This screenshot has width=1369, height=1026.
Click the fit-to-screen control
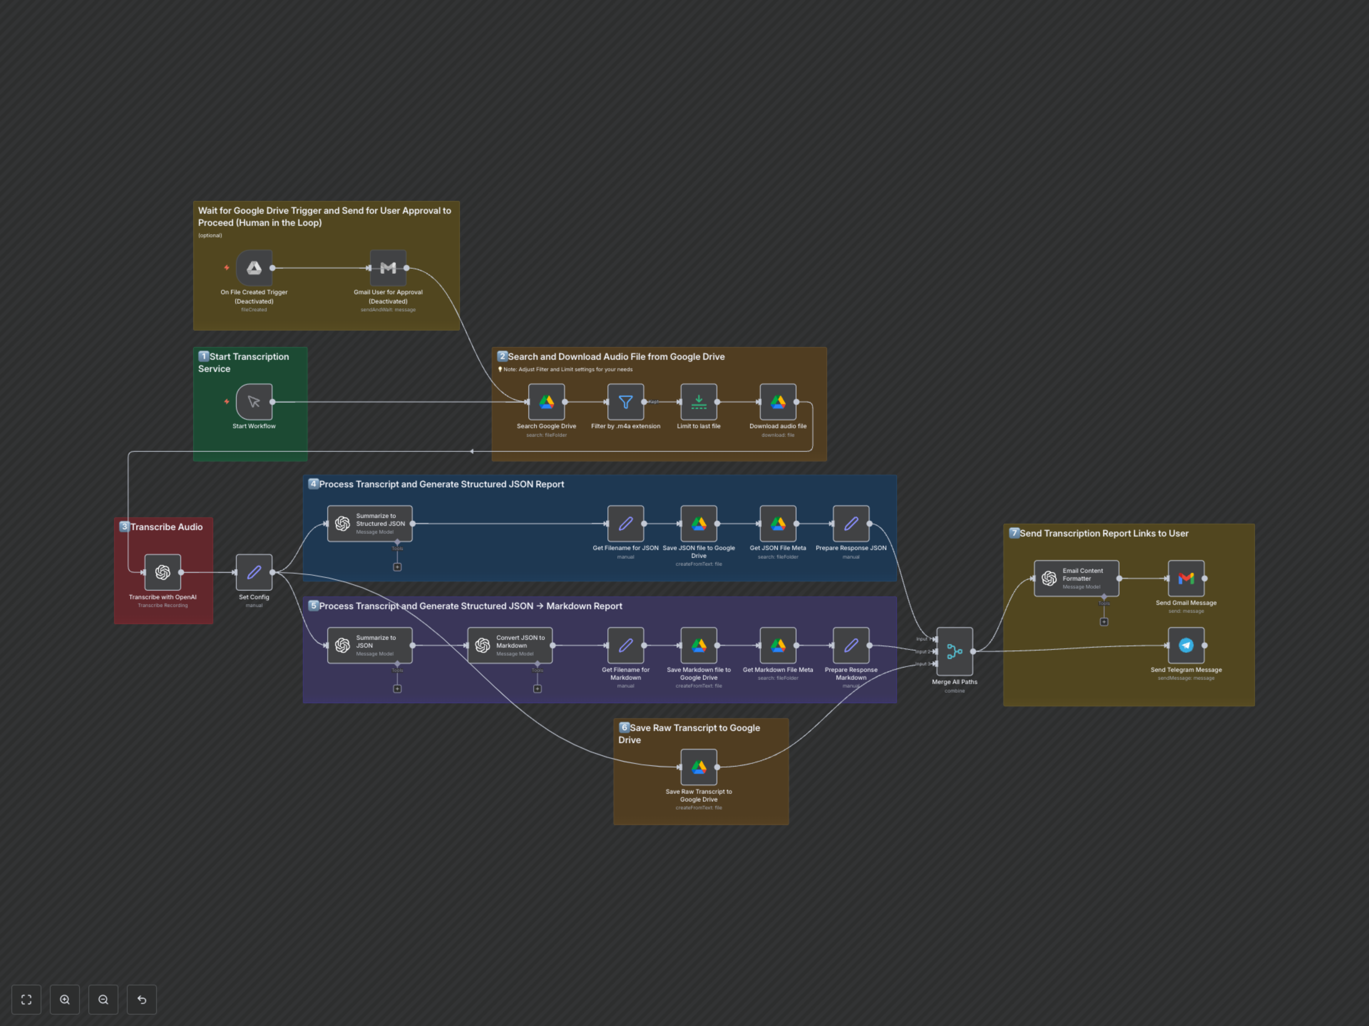coord(26,999)
